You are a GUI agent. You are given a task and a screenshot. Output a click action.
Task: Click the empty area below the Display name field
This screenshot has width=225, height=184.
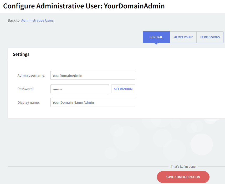pyautogui.click(x=93, y=113)
